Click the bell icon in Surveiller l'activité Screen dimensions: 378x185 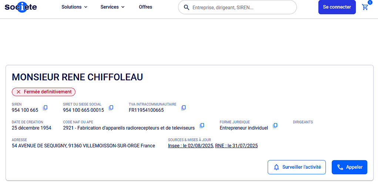tap(277, 167)
